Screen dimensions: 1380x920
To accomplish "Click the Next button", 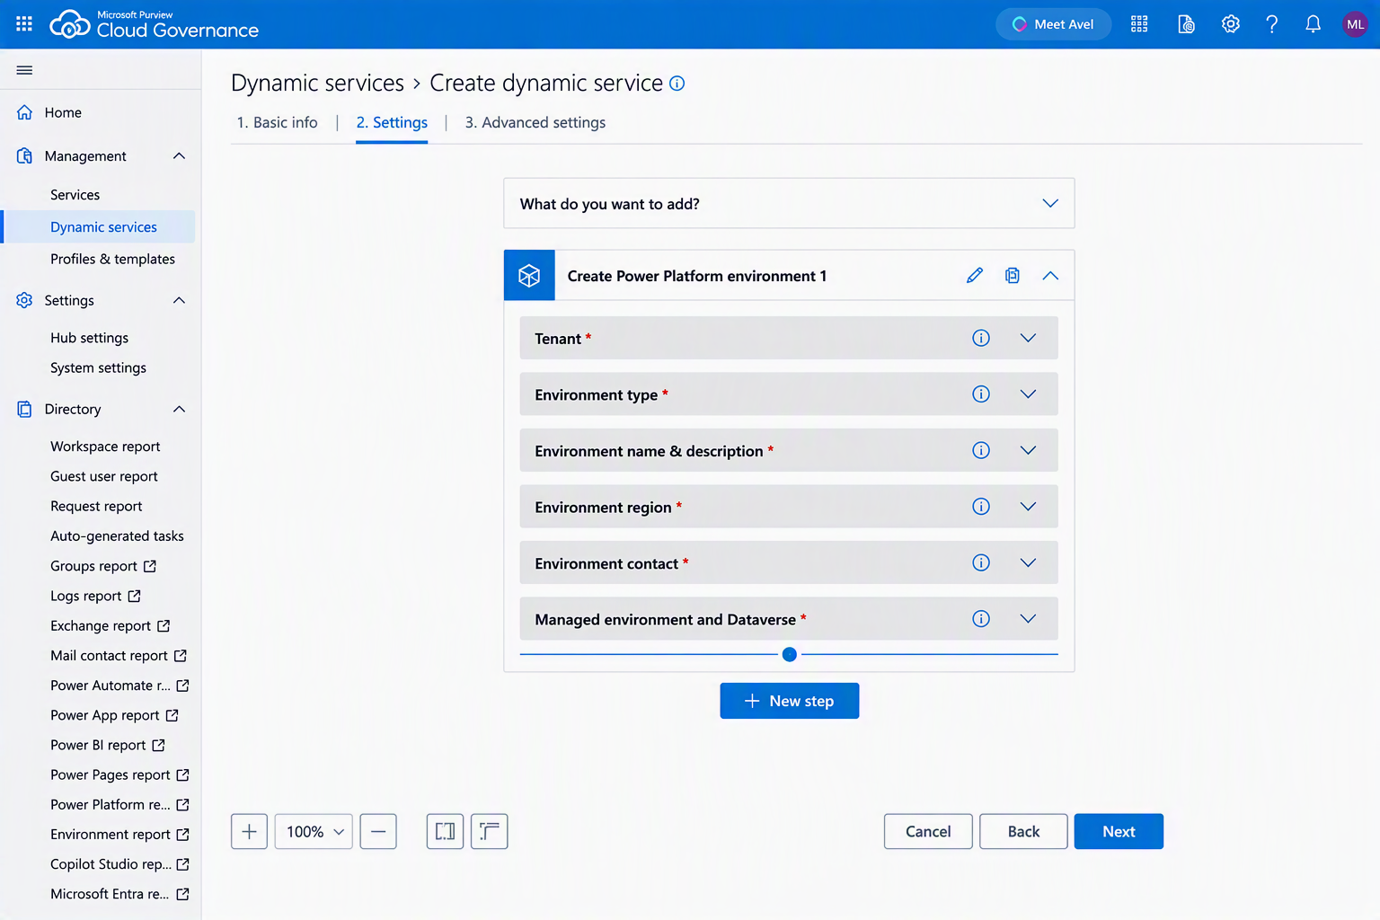I will tap(1119, 831).
